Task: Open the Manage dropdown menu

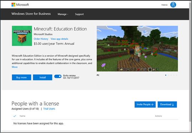Action: 63,14
